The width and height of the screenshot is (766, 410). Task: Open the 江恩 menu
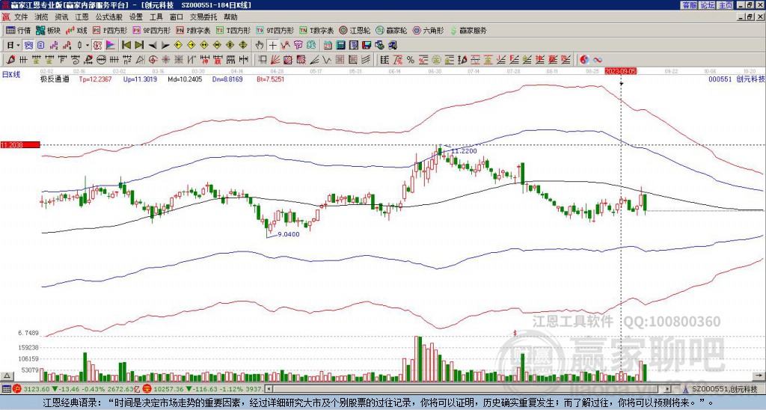[x=82, y=17]
